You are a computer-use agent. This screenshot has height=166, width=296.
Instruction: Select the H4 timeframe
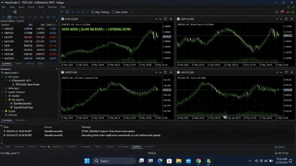pyautogui.click(x=35, y=17)
